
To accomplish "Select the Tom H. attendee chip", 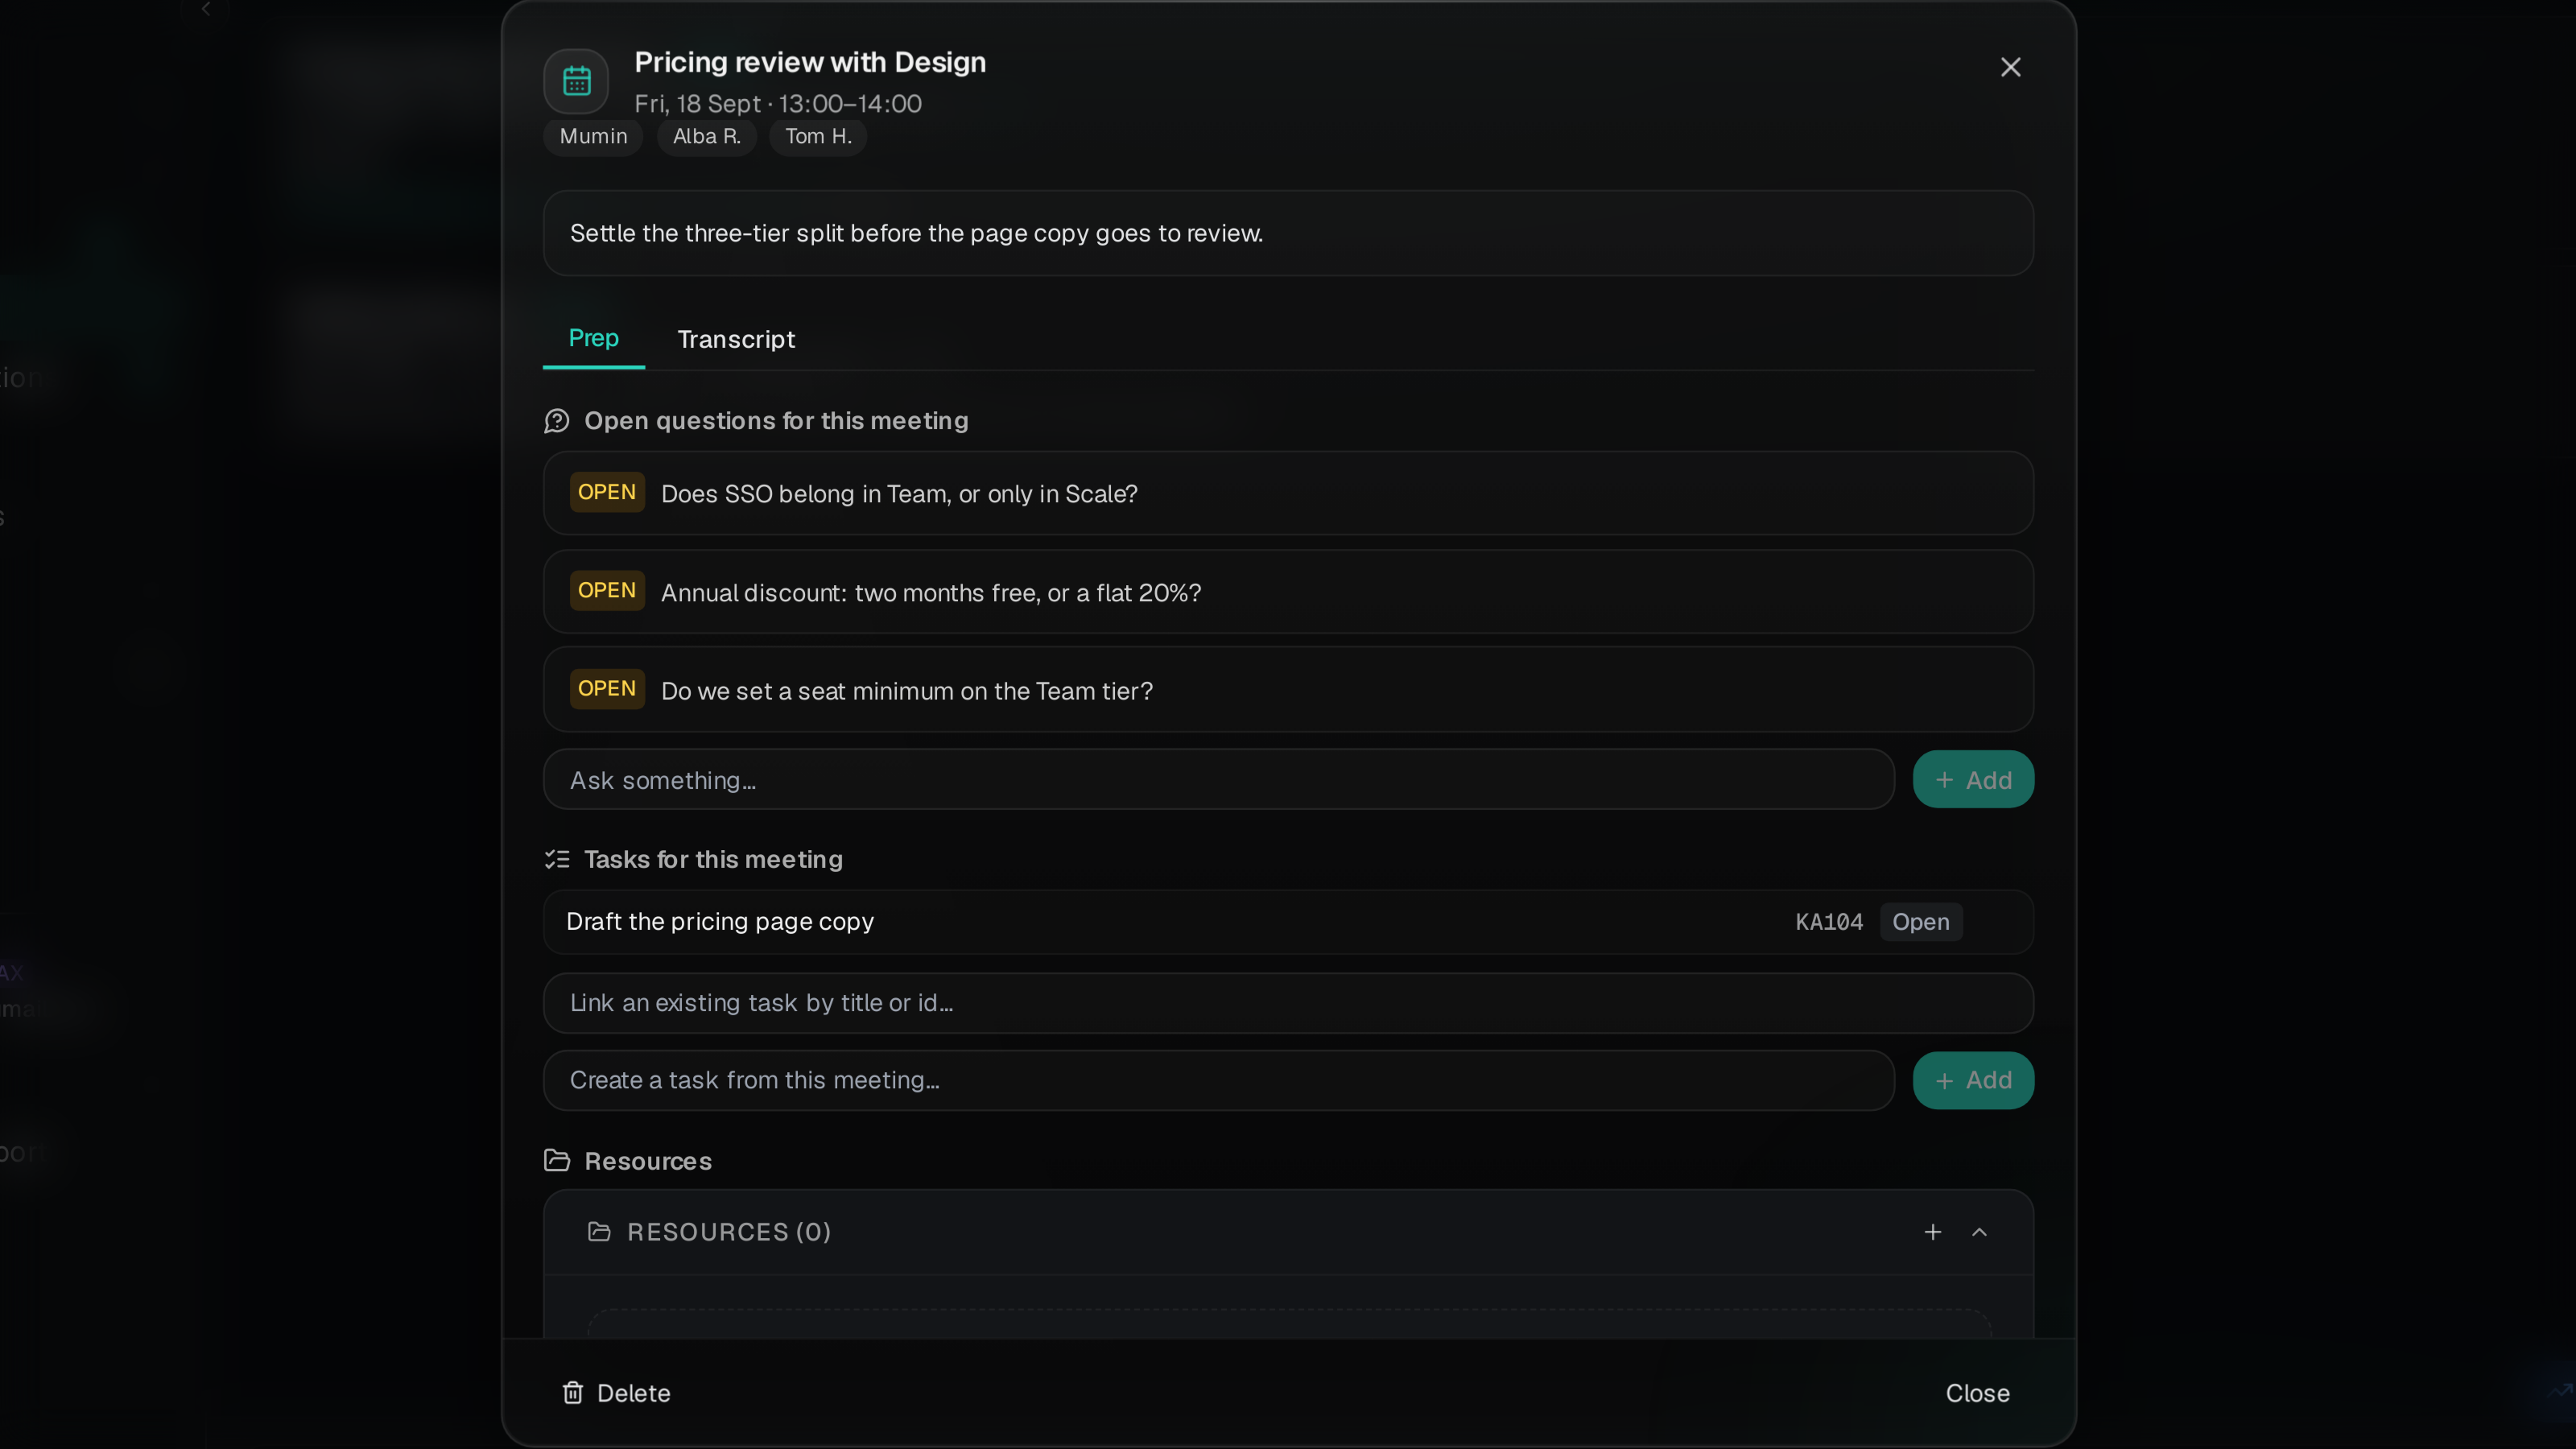I will [818, 136].
